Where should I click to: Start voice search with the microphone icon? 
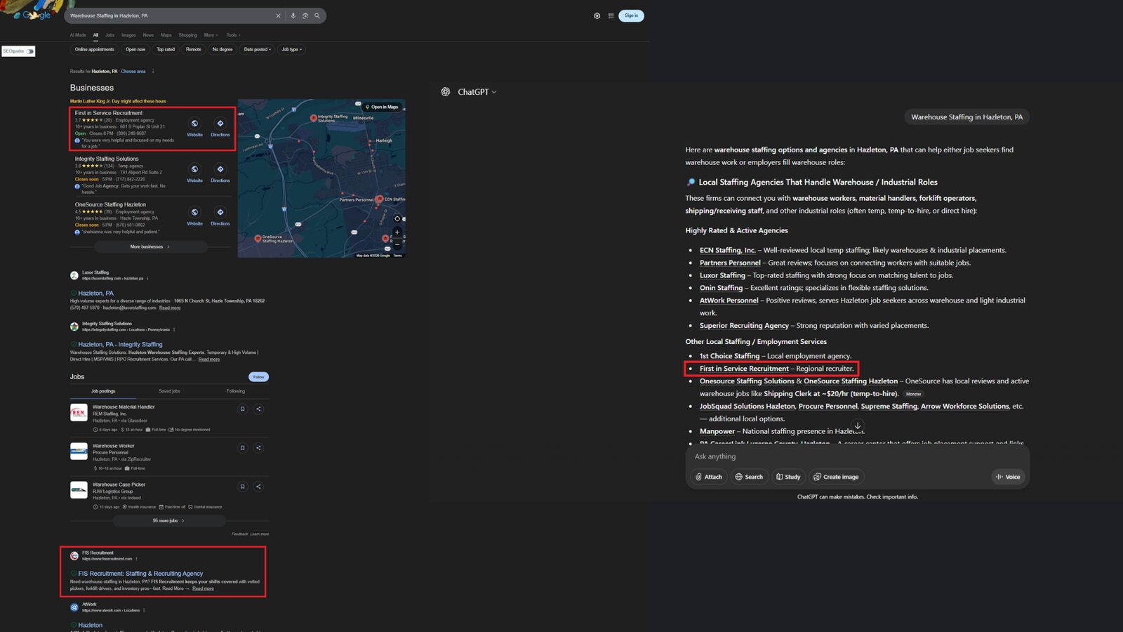(293, 15)
